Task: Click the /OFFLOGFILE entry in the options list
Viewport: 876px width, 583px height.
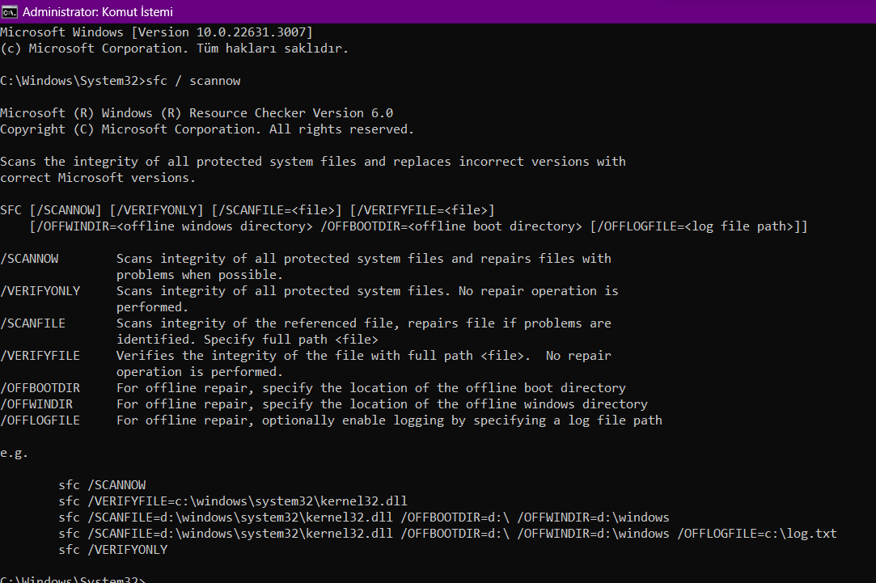Action: (x=40, y=420)
